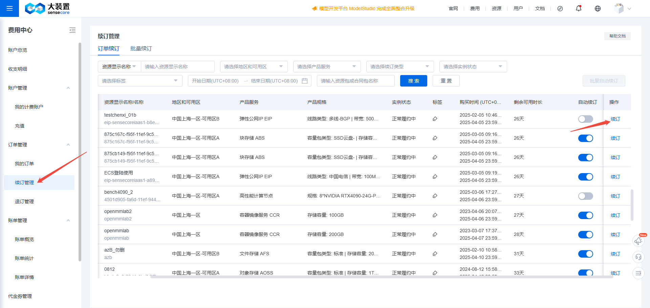650x308 pixels.
Task: Open 官网 in top navigation
Action: tap(453, 8)
